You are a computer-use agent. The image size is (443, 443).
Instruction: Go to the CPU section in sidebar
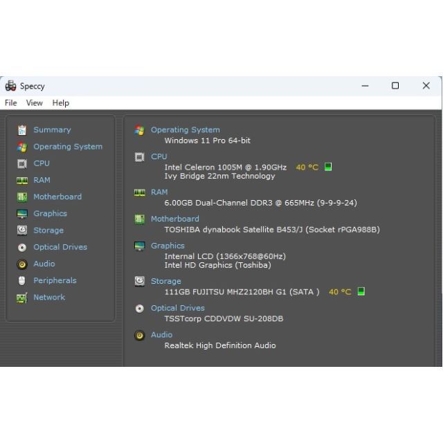click(x=42, y=163)
